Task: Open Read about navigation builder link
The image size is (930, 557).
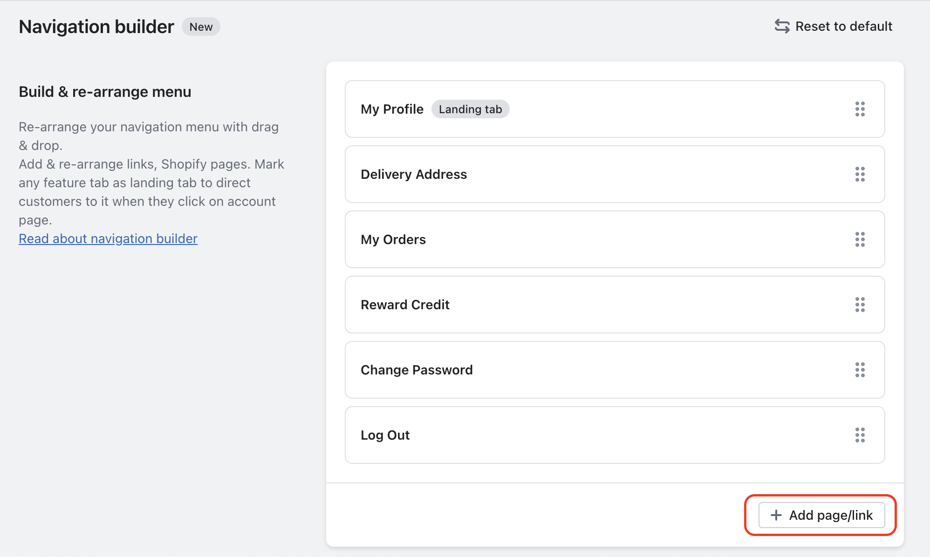Action: [x=108, y=238]
